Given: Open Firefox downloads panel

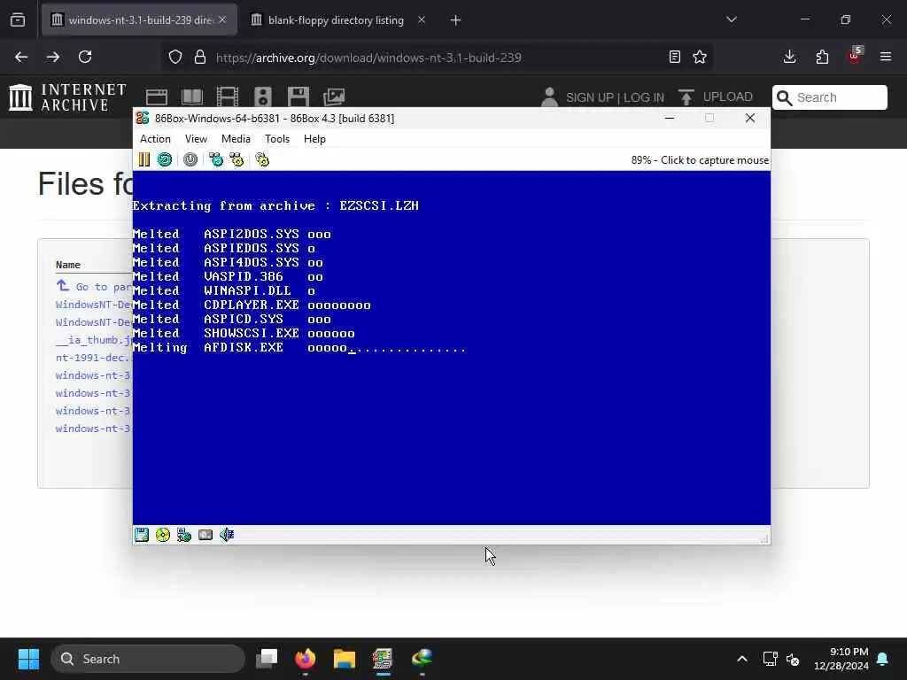Looking at the screenshot, I should (789, 57).
